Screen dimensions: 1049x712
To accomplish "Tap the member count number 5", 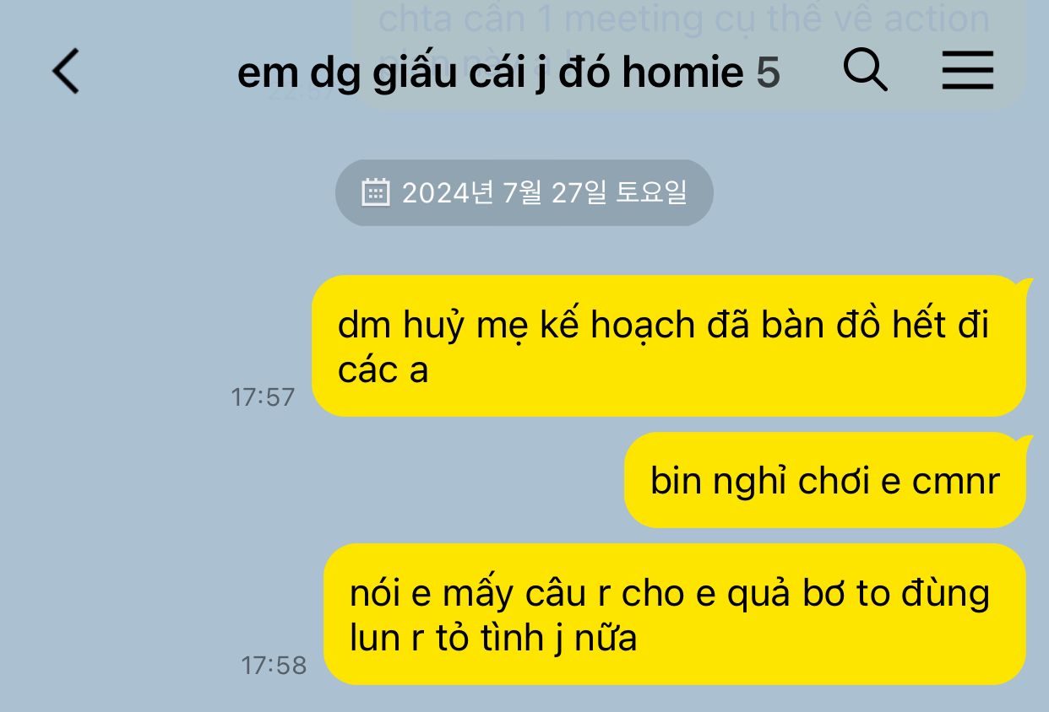I will pos(768,74).
